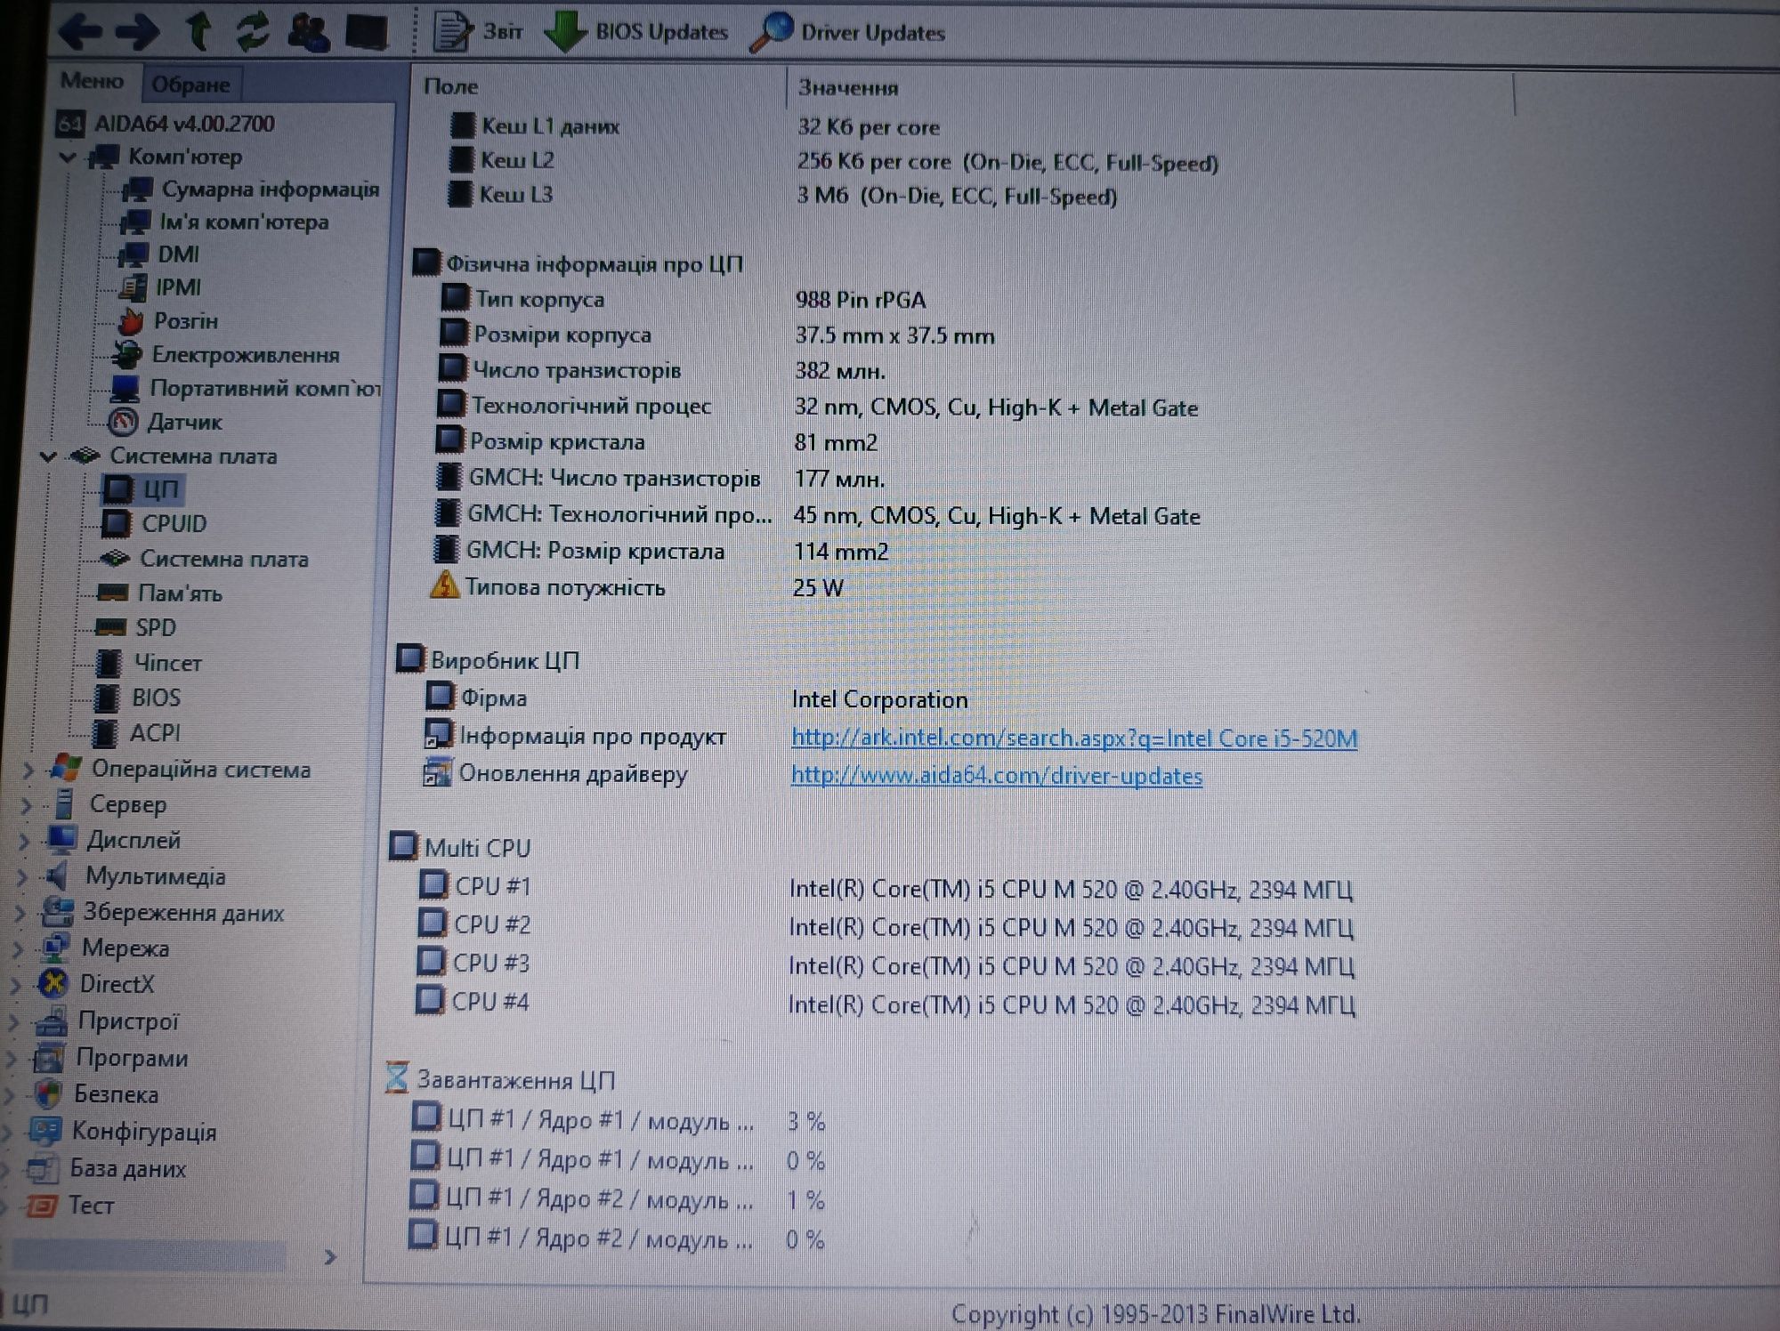Click the Чіпсет chip icon
Image resolution: width=1780 pixels, height=1331 pixels.
click(x=109, y=663)
